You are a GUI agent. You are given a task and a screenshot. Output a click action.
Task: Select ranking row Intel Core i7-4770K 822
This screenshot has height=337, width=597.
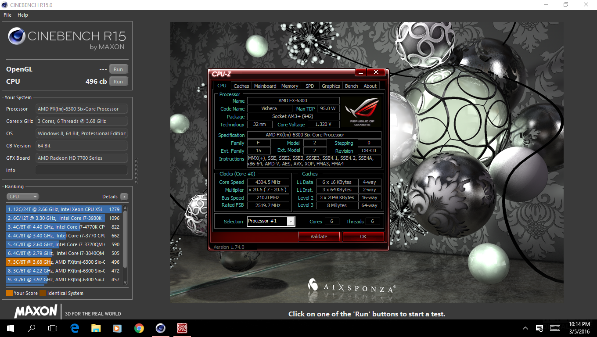coord(64,227)
